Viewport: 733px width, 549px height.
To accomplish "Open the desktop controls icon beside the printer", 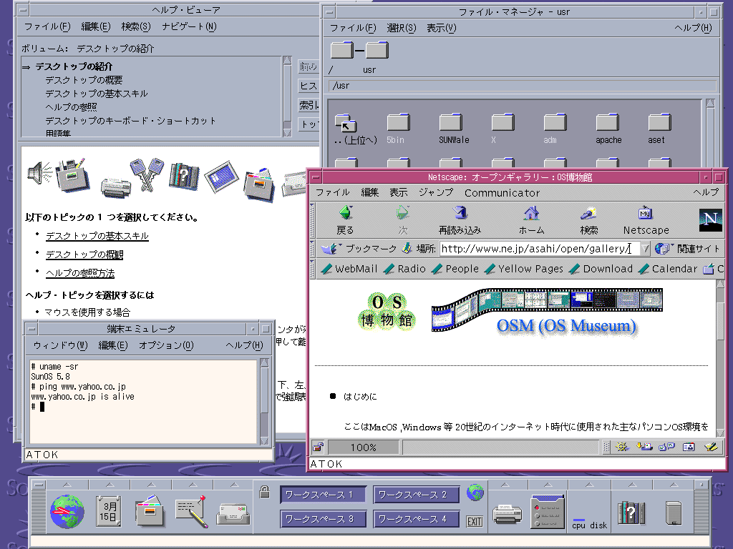I will (x=548, y=512).
